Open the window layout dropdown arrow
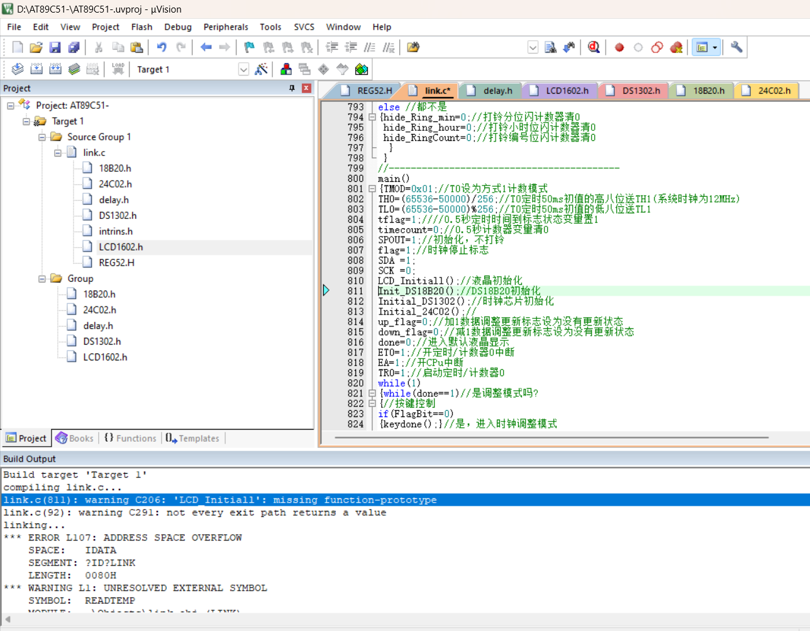 point(714,47)
